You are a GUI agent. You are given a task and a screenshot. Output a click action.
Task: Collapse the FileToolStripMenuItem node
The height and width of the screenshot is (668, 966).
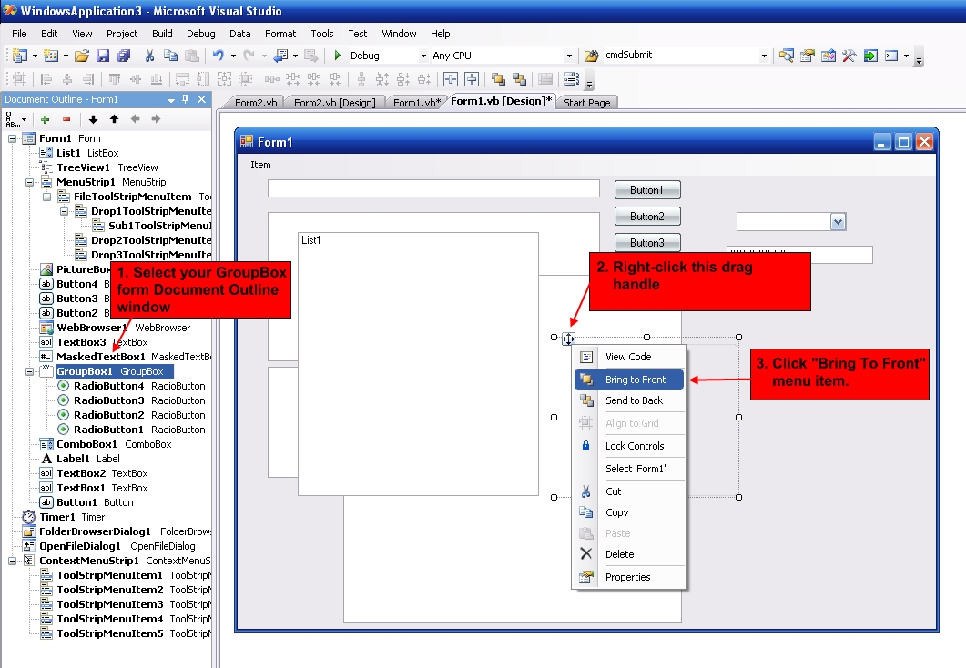coord(46,197)
